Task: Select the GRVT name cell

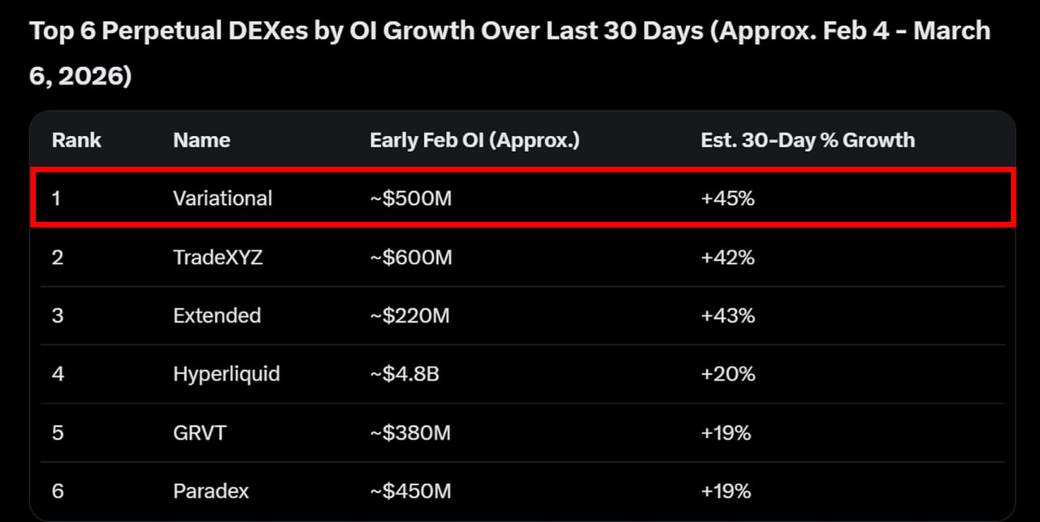Action: point(200,433)
